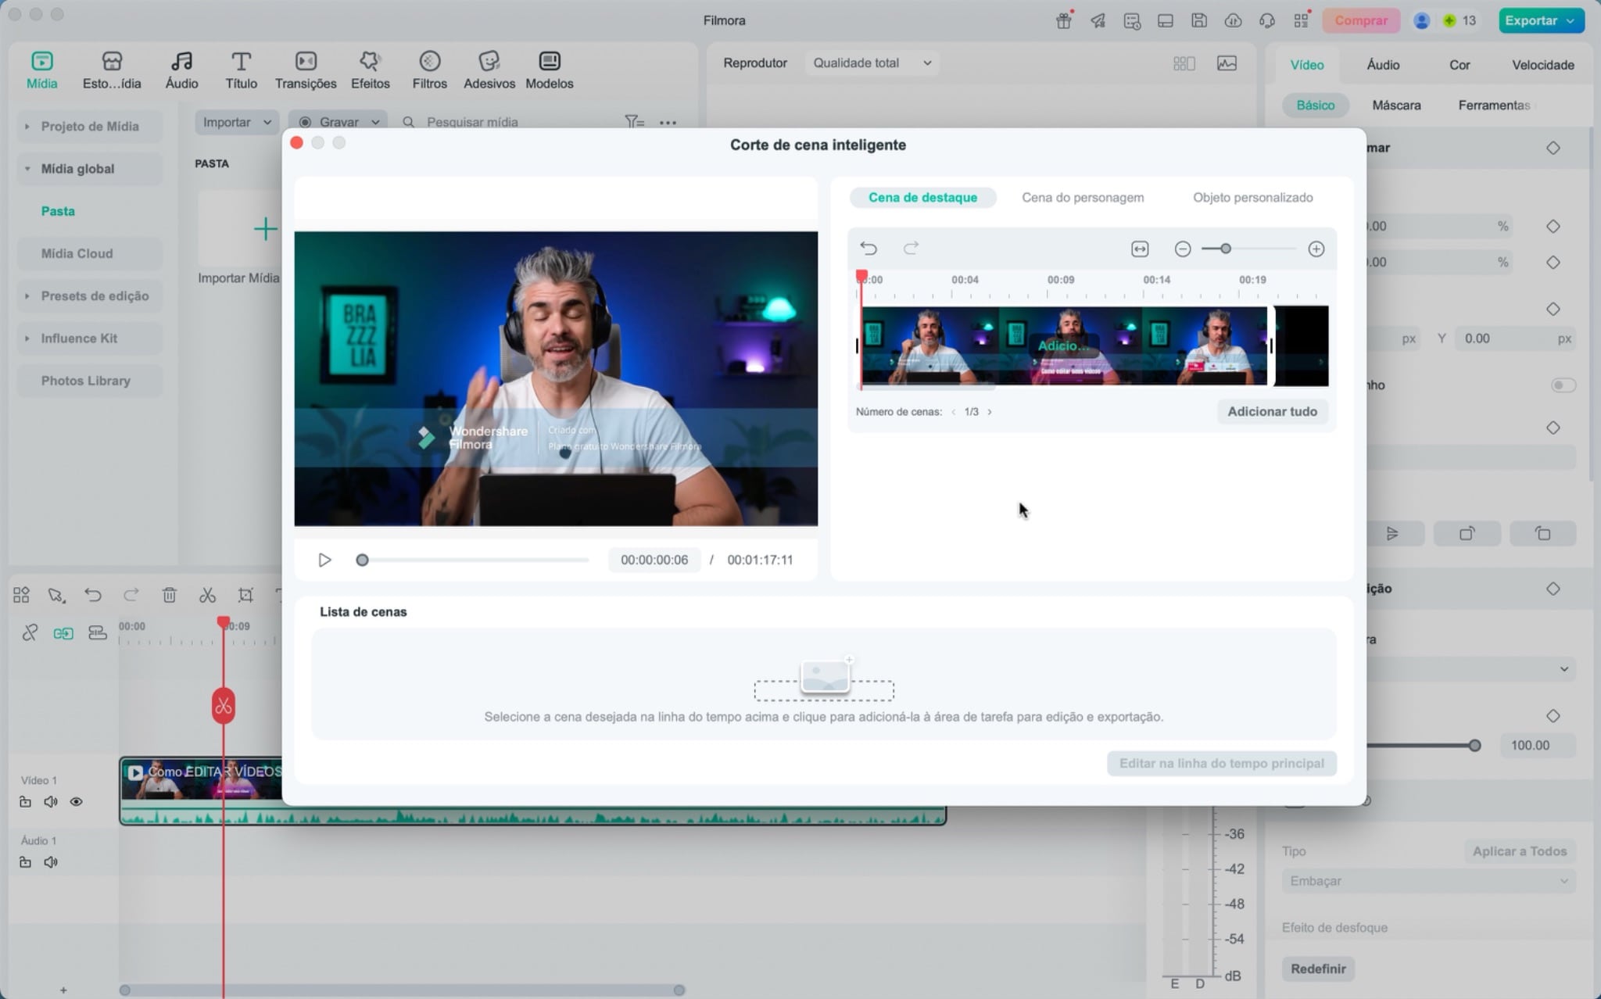This screenshot has width=1601, height=999.
Task: Expand Projeto de Mídia tree item
Action: click(x=27, y=126)
